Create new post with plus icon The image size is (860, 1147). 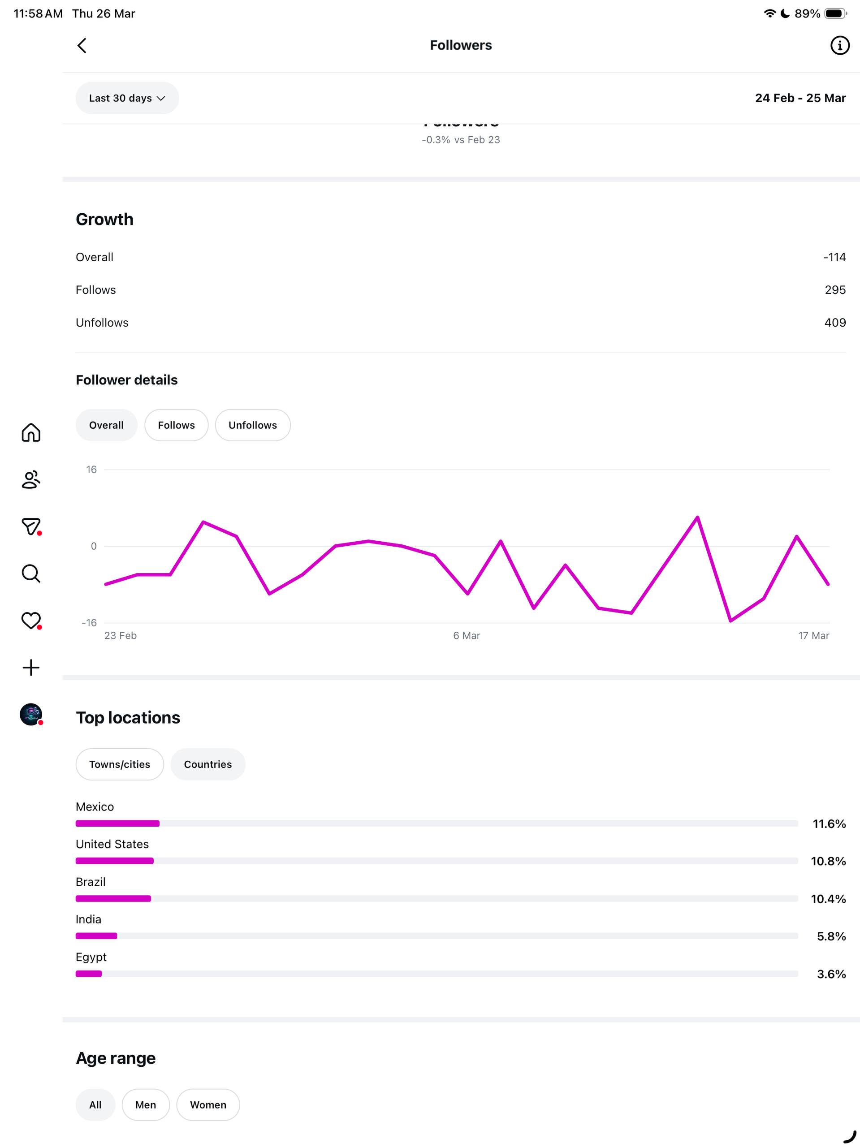point(31,667)
